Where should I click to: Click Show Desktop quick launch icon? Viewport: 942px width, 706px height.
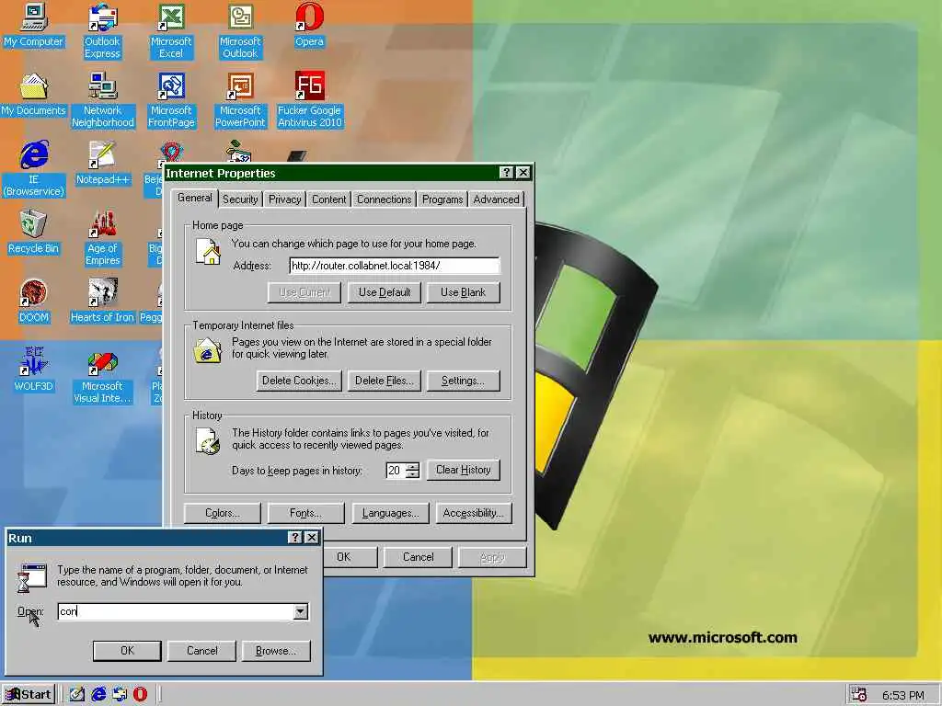click(x=77, y=694)
